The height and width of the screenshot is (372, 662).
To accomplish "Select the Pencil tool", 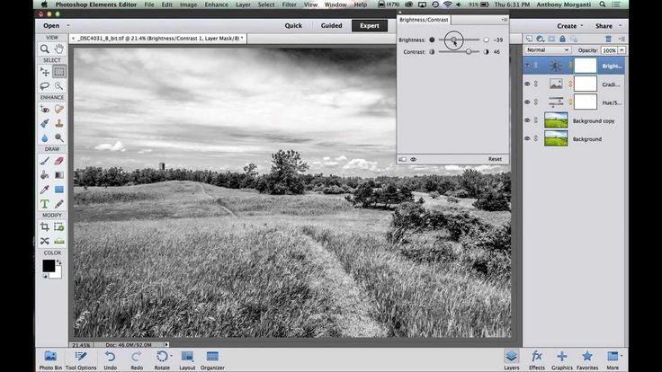I will pyautogui.click(x=59, y=204).
